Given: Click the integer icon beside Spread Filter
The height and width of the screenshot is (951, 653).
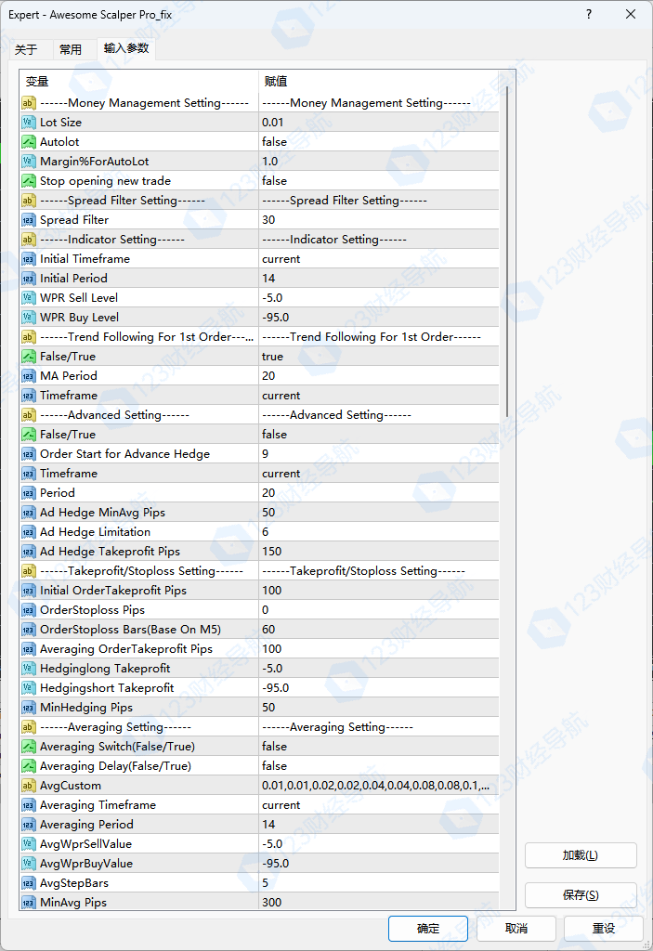Looking at the screenshot, I should tap(29, 220).
